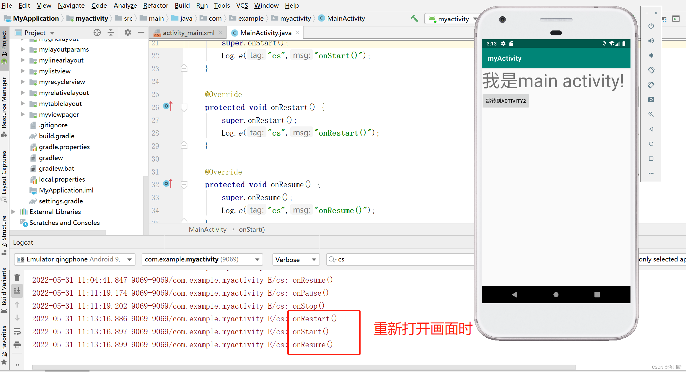
Task: Open the Run menu
Action: (202, 5)
